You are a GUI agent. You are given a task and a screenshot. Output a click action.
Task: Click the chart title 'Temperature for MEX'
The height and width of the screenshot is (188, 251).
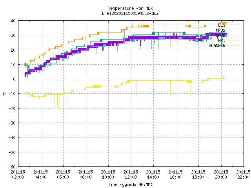130,8
